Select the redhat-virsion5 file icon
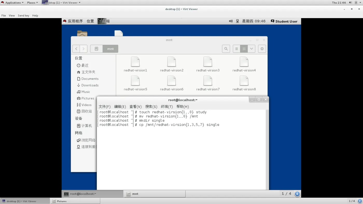Viewport: 363px width, 204px height. tap(135, 81)
